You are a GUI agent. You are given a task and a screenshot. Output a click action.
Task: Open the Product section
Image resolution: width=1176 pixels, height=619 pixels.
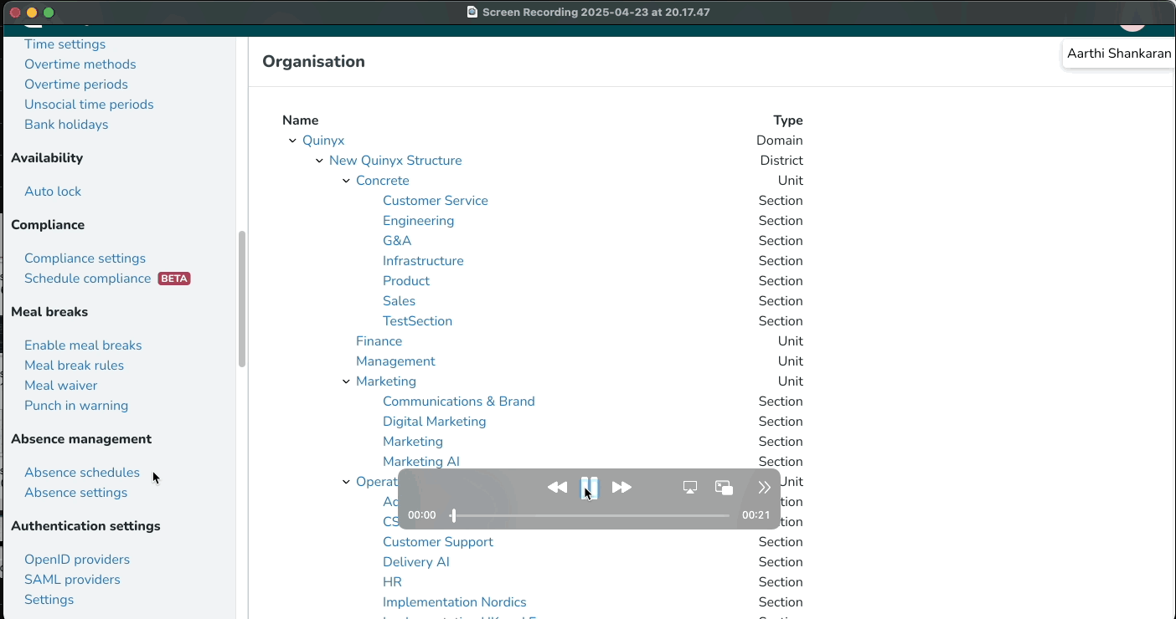click(406, 281)
